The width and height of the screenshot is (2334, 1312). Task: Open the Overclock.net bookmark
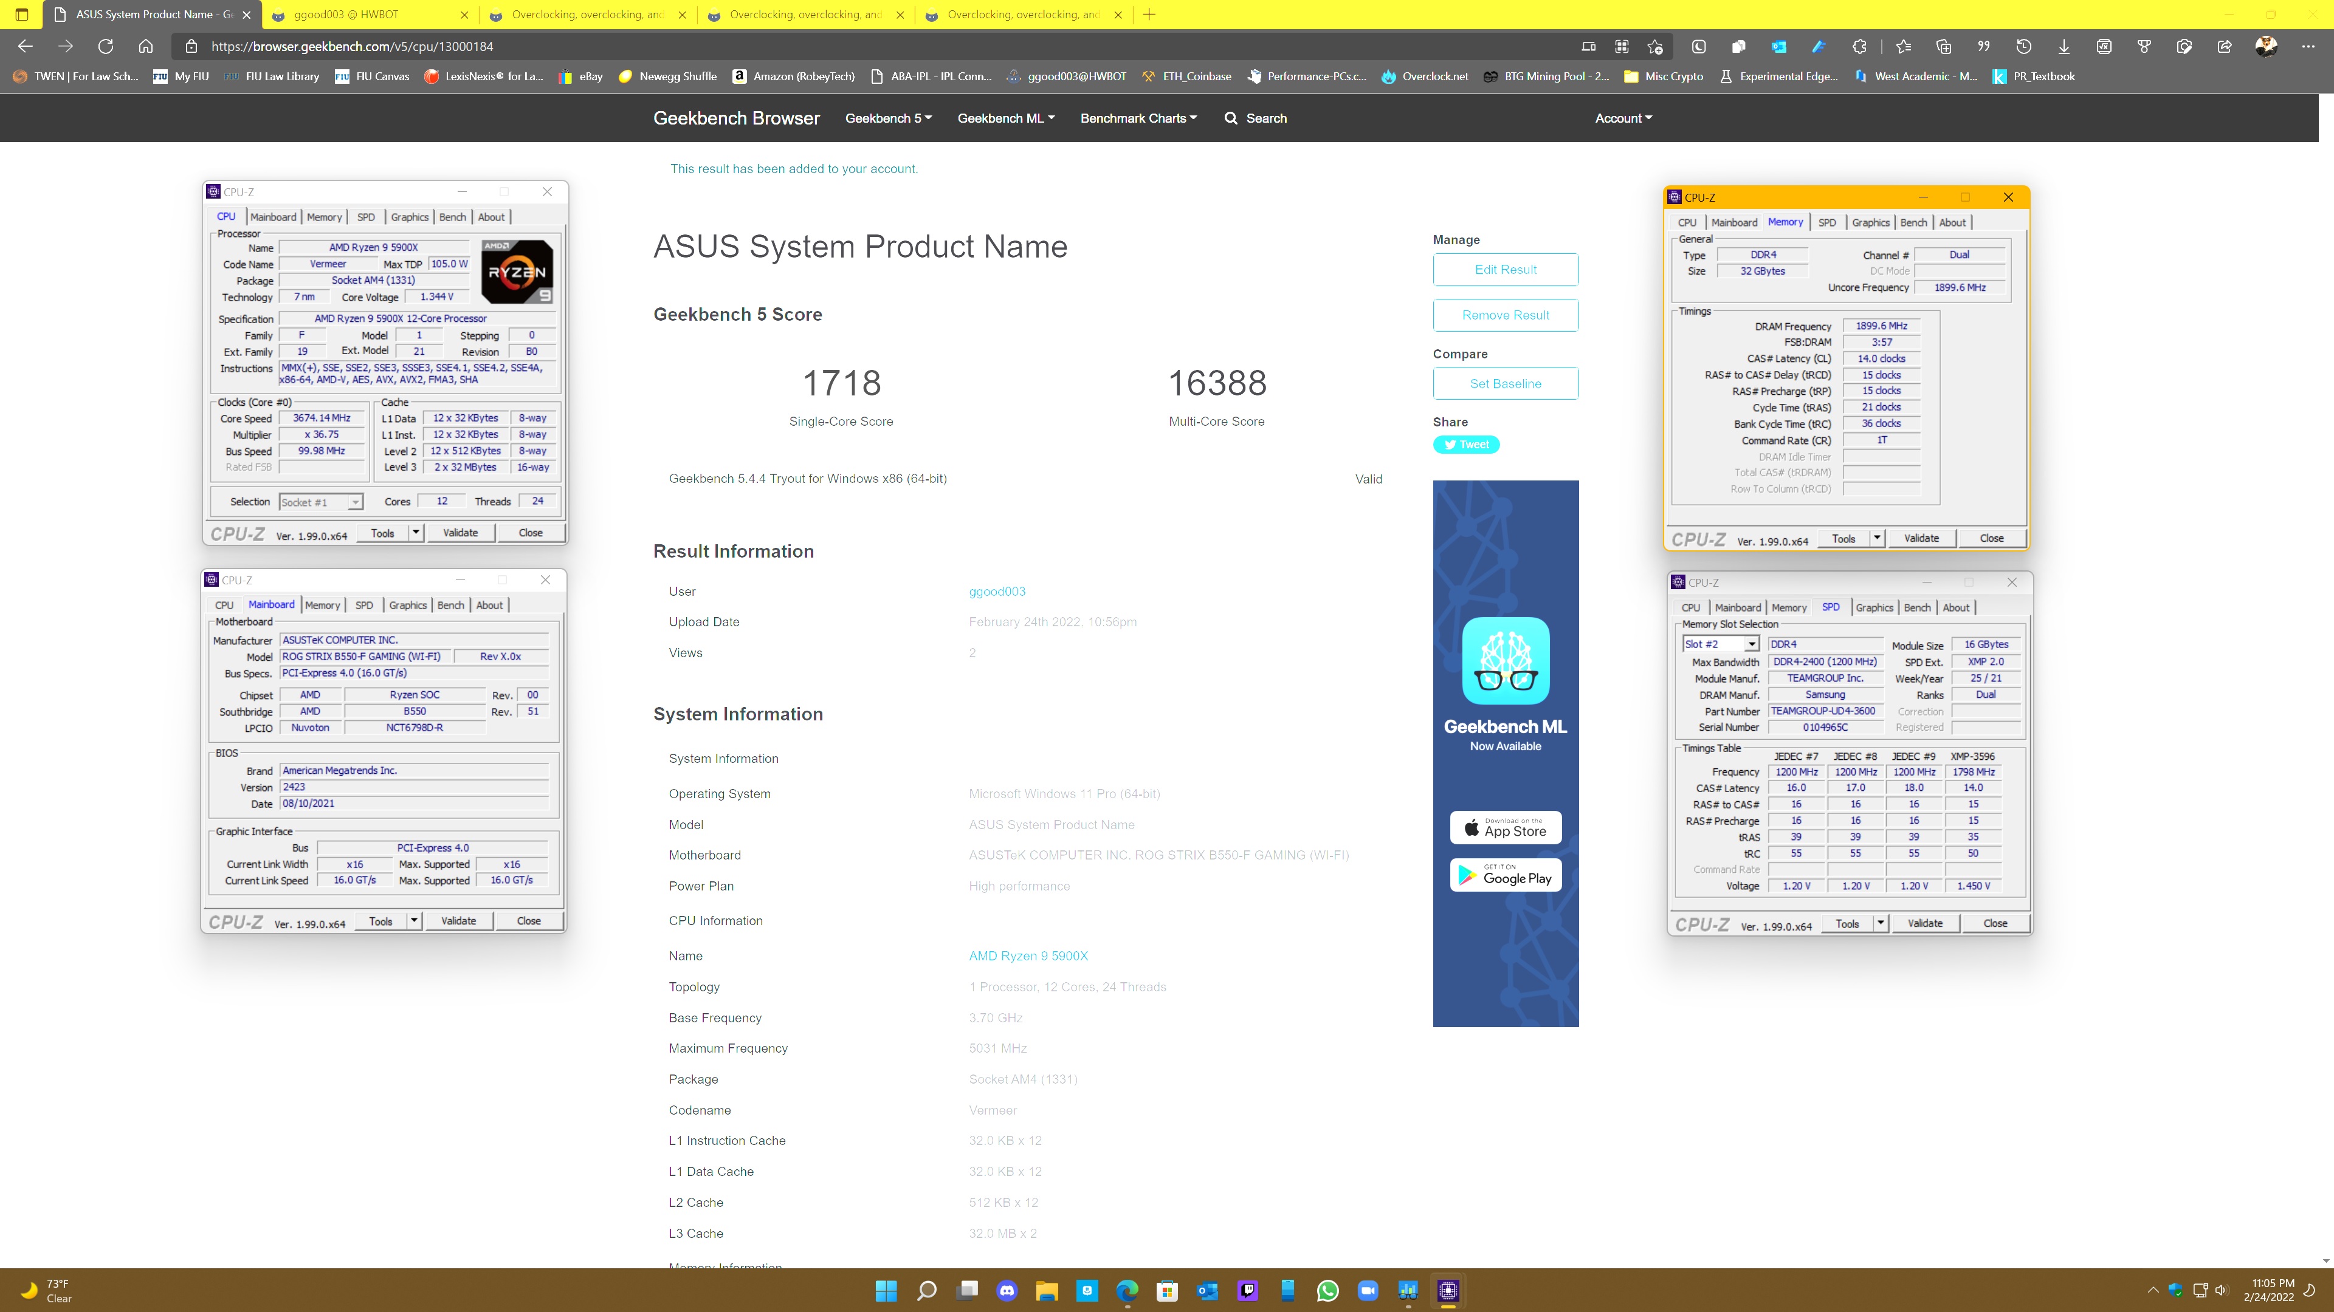coord(1424,76)
